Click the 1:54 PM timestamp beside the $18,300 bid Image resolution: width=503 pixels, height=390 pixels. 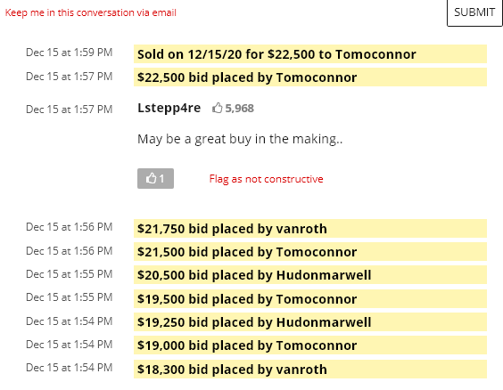pyautogui.click(x=70, y=367)
